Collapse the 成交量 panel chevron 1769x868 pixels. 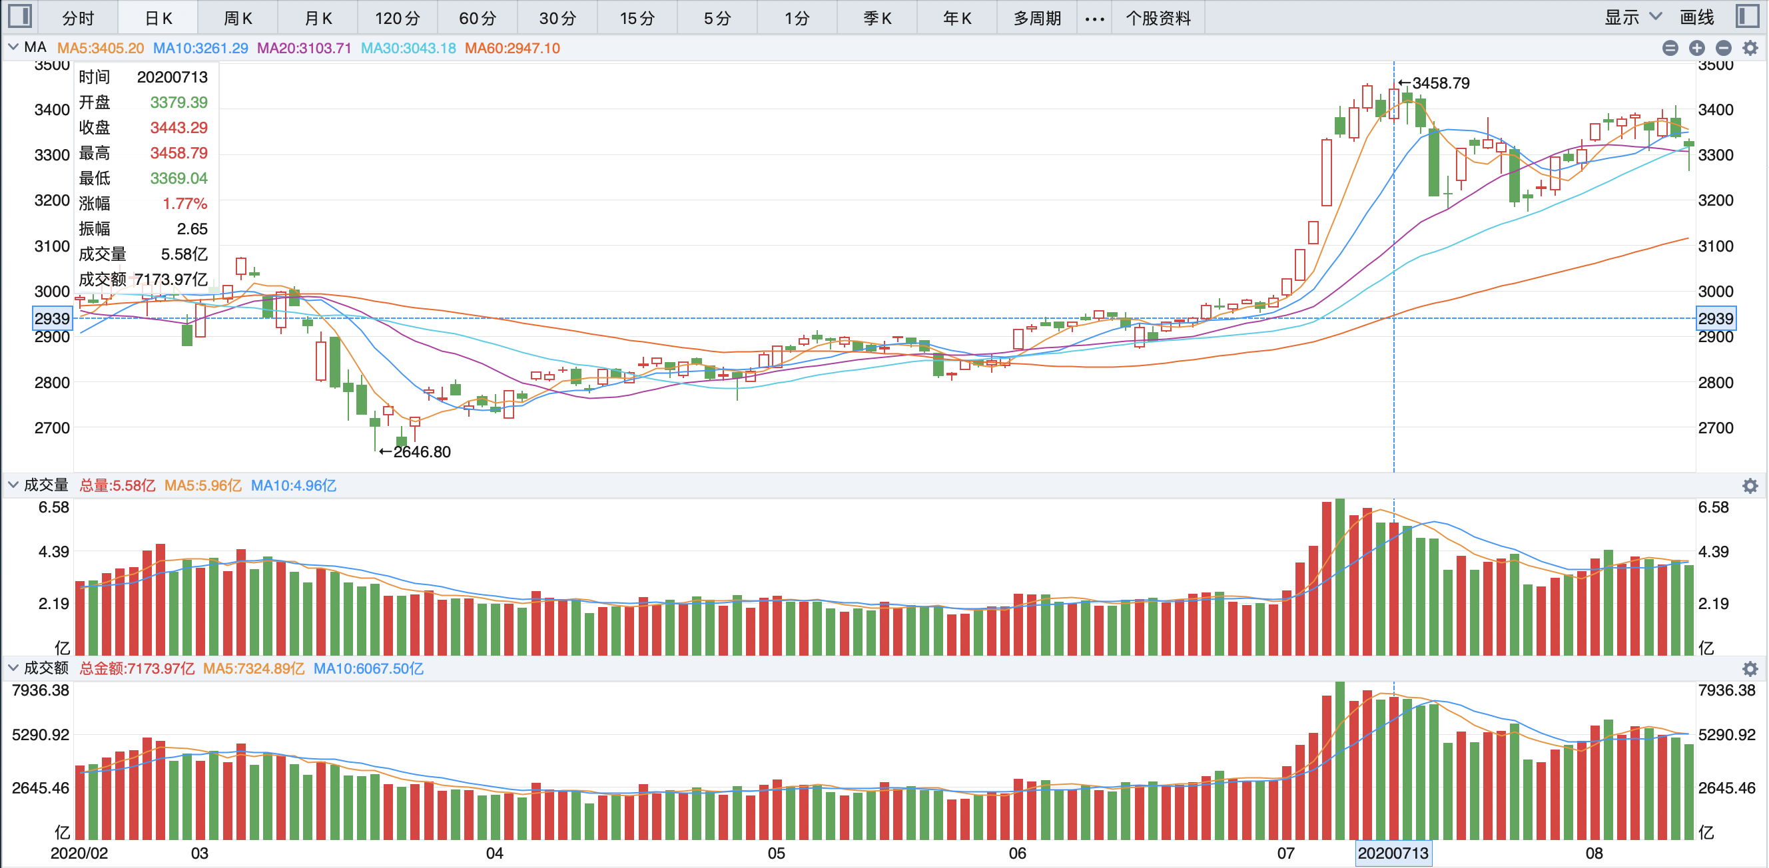pos(13,485)
